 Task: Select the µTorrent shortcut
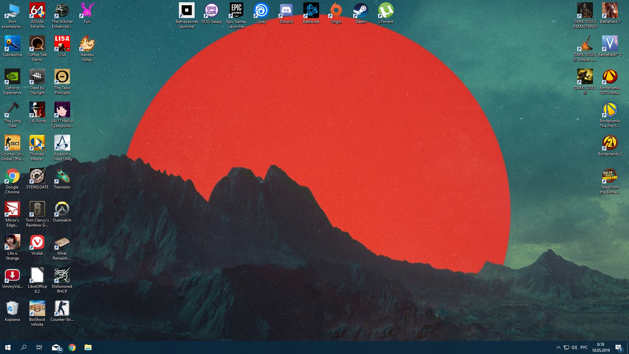tap(386, 13)
